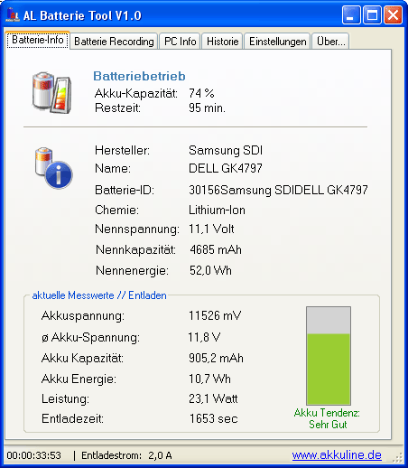The image size is (408, 468).
Task: Click the Entladestrom 2,0 A status entry
Action: coord(126,455)
